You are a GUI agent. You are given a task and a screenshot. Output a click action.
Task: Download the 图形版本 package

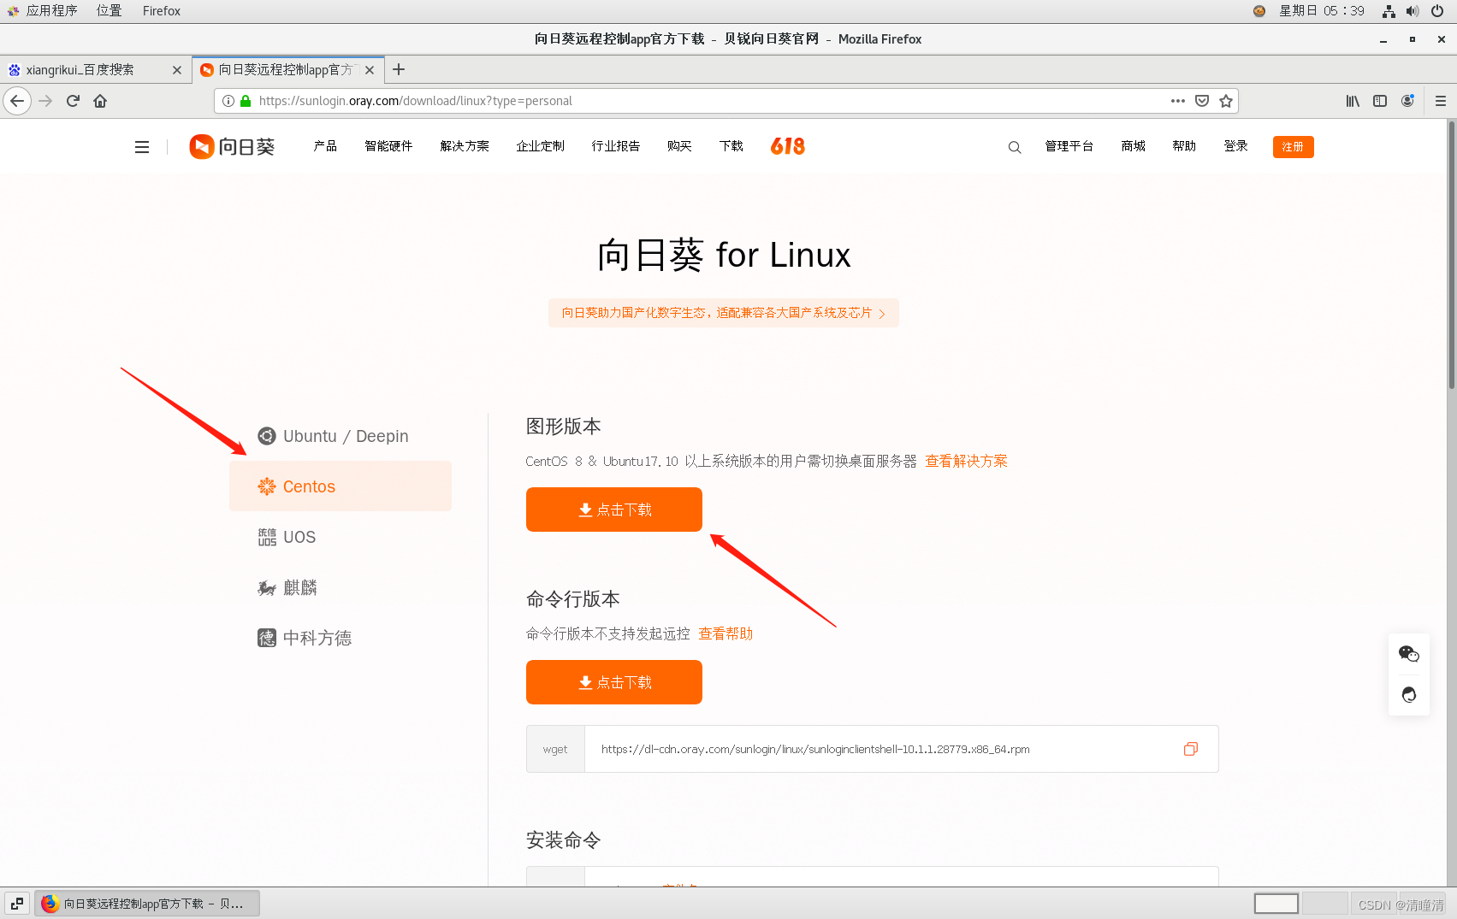614,510
